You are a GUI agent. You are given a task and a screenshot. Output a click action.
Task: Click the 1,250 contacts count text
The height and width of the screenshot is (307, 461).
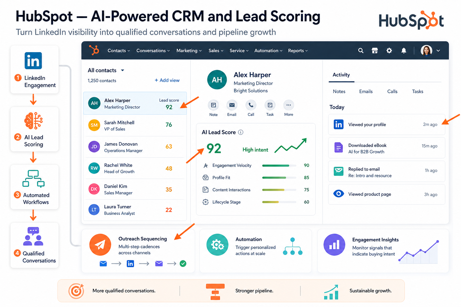click(102, 81)
